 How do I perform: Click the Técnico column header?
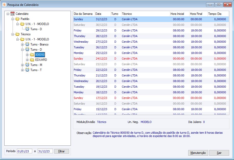point(146,14)
